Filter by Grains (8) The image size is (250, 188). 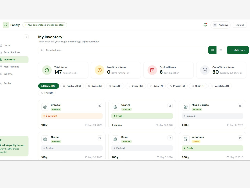coord(95,86)
